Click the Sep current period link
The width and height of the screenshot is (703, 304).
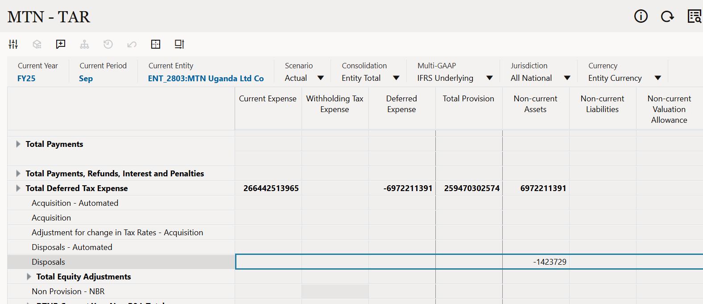86,79
